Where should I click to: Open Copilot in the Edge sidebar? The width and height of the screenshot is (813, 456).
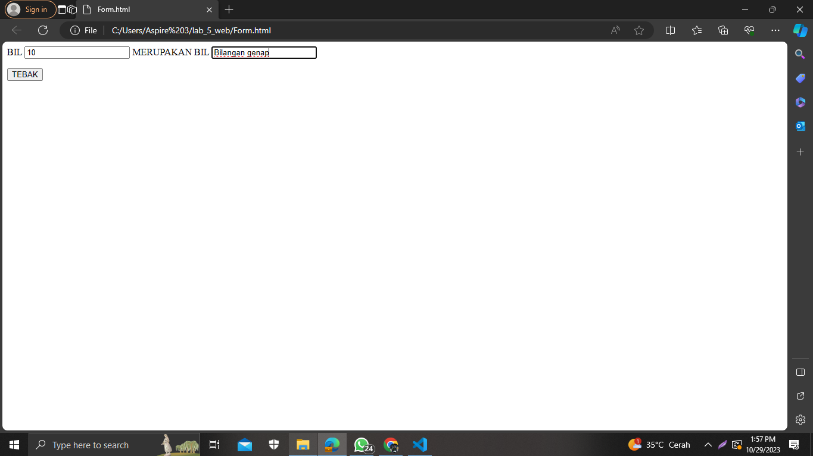800,30
